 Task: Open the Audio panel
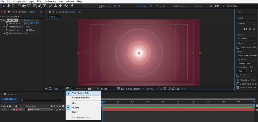tap(240, 18)
